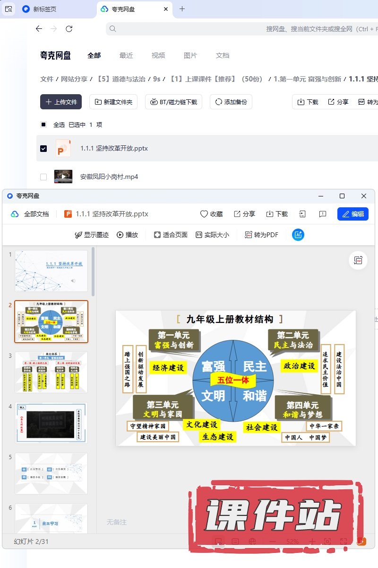Switch to the 图片 tab
This screenshot has height=568, width=378.
[x=190, y=55]
